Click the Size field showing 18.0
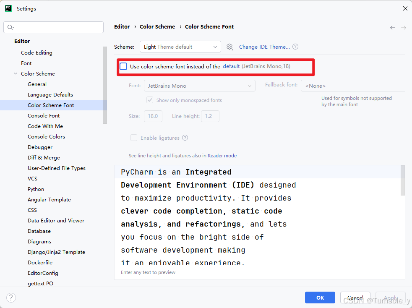 (153, 116)
